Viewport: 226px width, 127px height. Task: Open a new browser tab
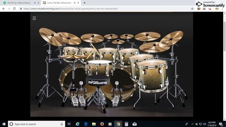85,3
